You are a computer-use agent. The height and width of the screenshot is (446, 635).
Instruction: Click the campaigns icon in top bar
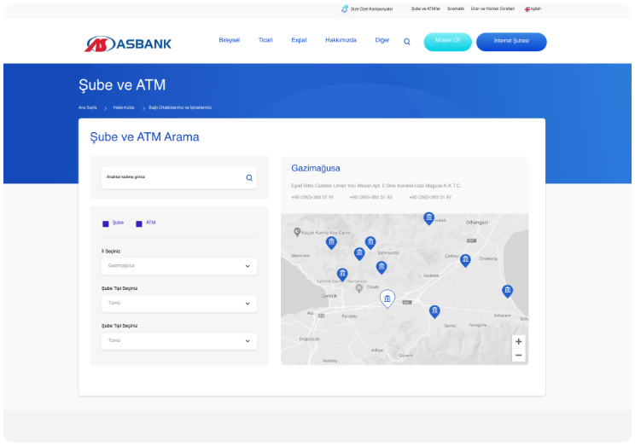point(345,9)
